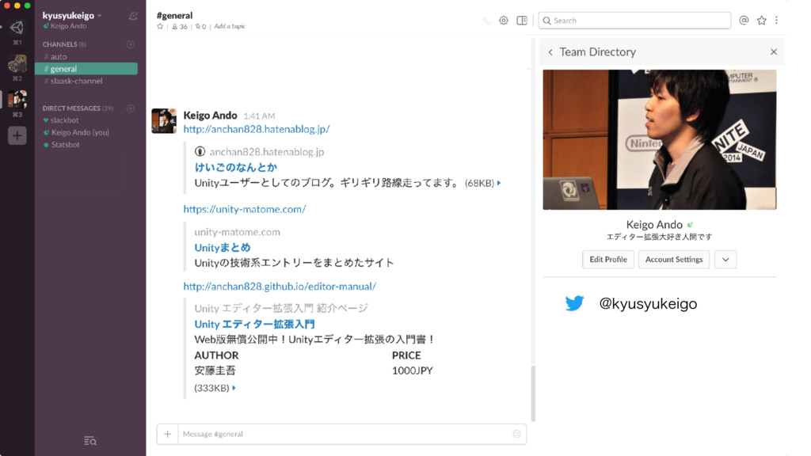View the 36 channel members
This screenshot has width=811, height=456.
pyautogui.click(x=180, y=26)
